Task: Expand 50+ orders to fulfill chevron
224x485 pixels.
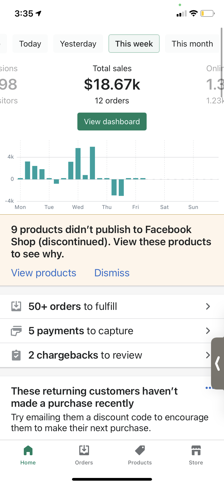Action: click(208, 306)
